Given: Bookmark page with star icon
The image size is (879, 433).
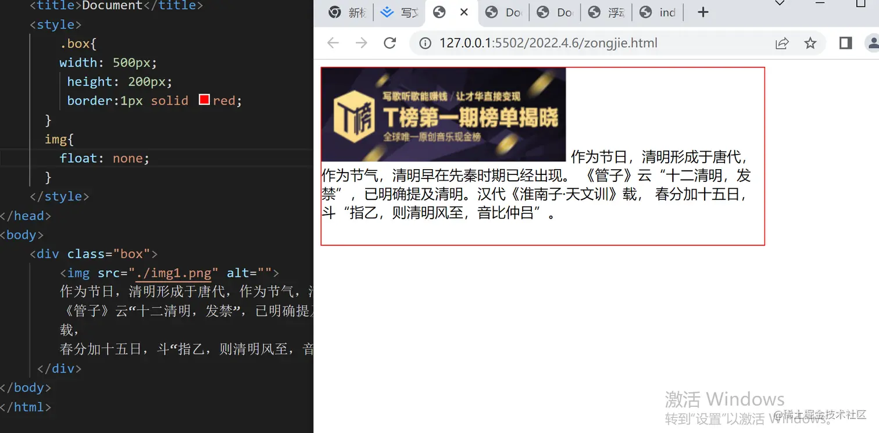Looking at the screenshot, I should click(810, 43).
